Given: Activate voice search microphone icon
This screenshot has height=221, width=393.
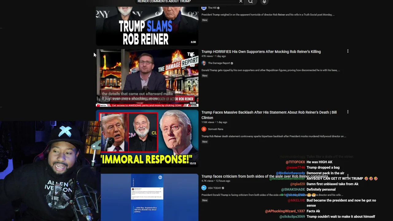Looking at the screenshot, I should (264, 2).
